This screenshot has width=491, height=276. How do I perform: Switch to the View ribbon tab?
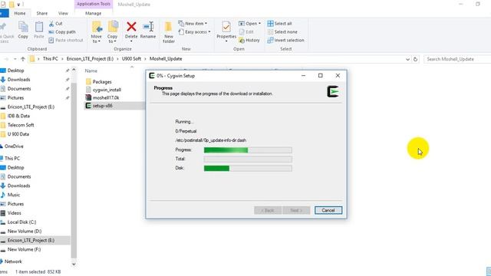[63, 13]
